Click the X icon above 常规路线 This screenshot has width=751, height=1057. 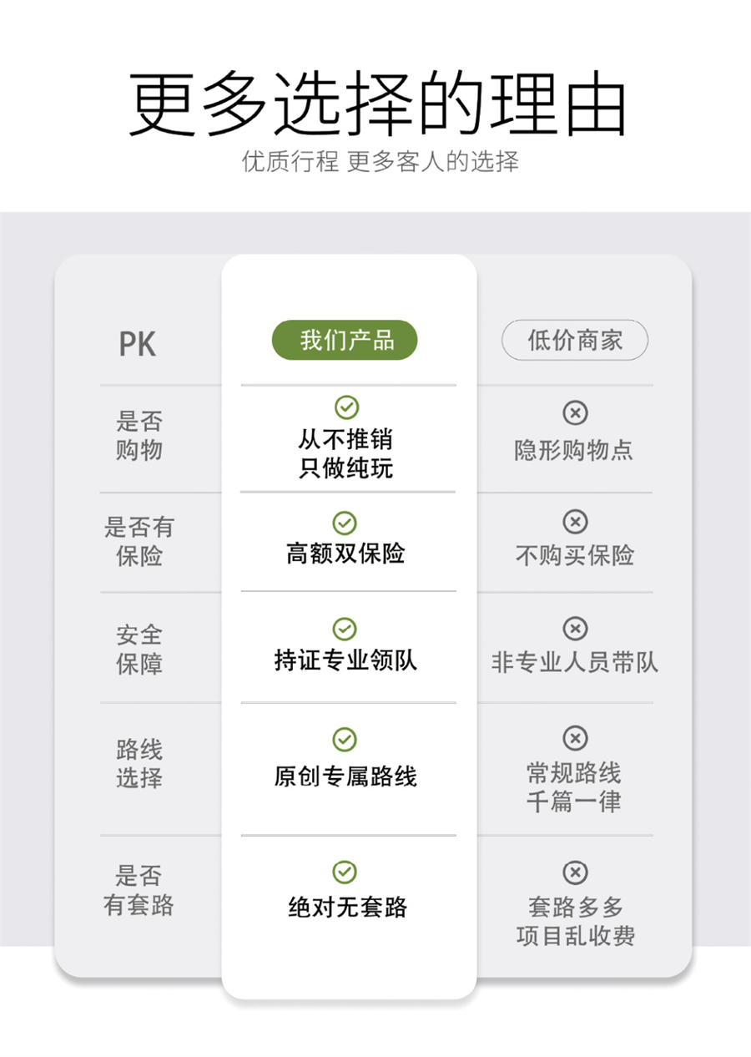[574, 738]
